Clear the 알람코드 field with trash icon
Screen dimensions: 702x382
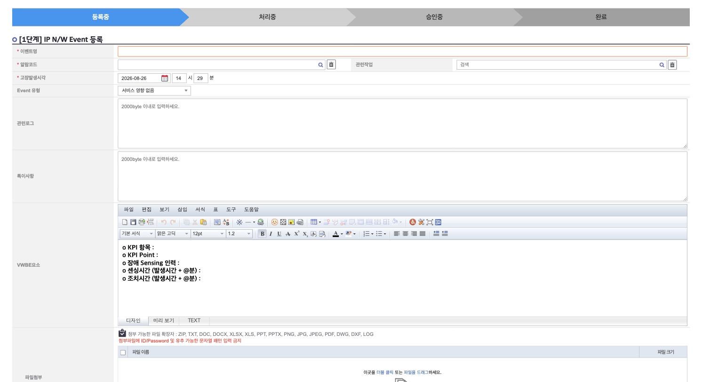332,65
